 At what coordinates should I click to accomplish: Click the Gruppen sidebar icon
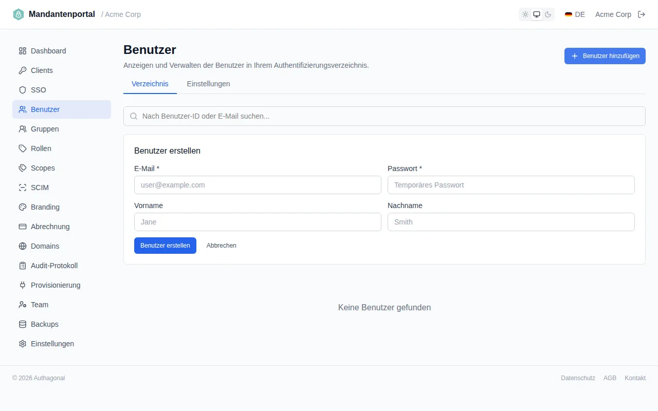[23, 129]
